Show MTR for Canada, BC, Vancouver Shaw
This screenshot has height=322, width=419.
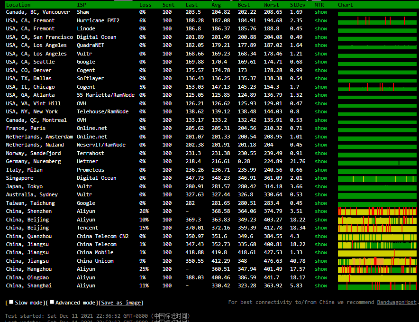pos(321,12)
